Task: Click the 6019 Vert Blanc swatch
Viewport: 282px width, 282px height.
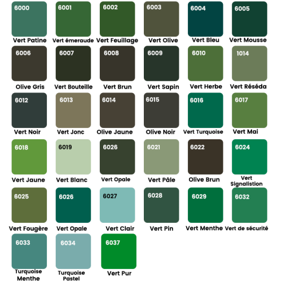Action: (73, 157)
